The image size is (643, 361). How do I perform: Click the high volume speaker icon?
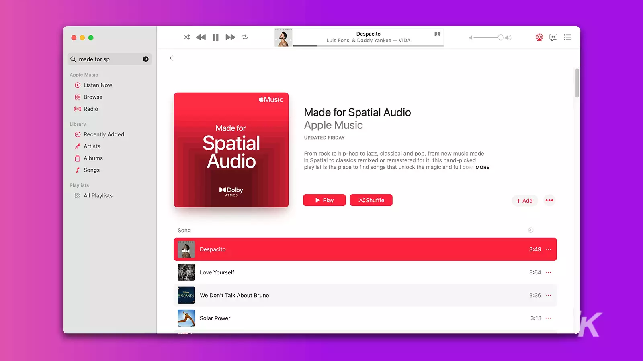coord(508,37)
